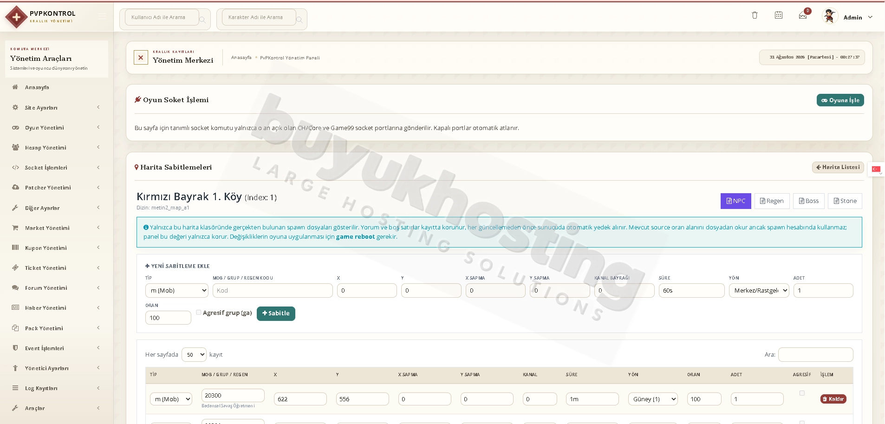885x424 pixels.
Task: Click the search icon beside Karakter Adı field
Action: pyautogui.click(x=299, y=20)
